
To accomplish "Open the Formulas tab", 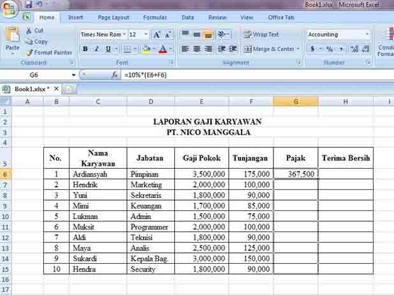I will [x=155, y=18].
